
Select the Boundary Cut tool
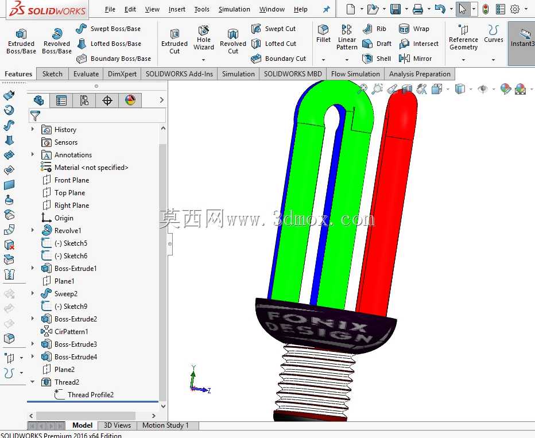[278, 59]
